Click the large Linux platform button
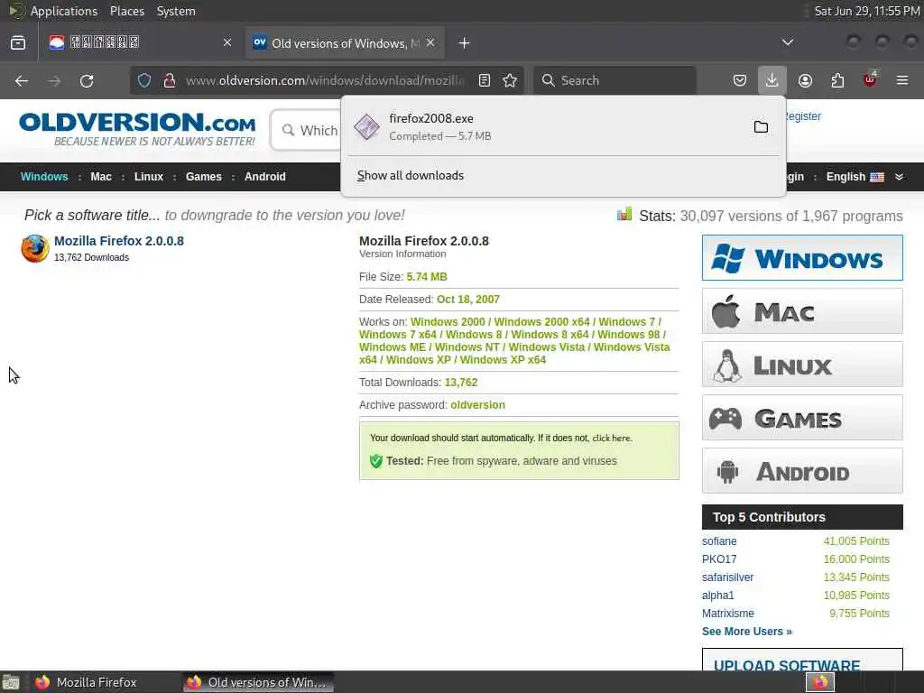The height and width of the screenshot is (693, 924). tap(802, 365)
